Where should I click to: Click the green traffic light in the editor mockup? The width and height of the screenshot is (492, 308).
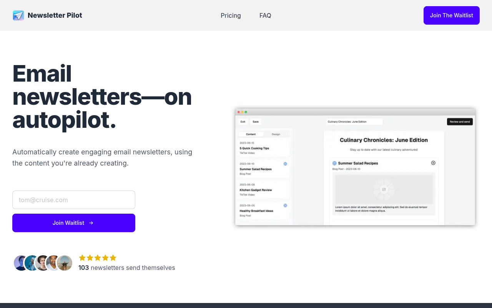point(246,112)
